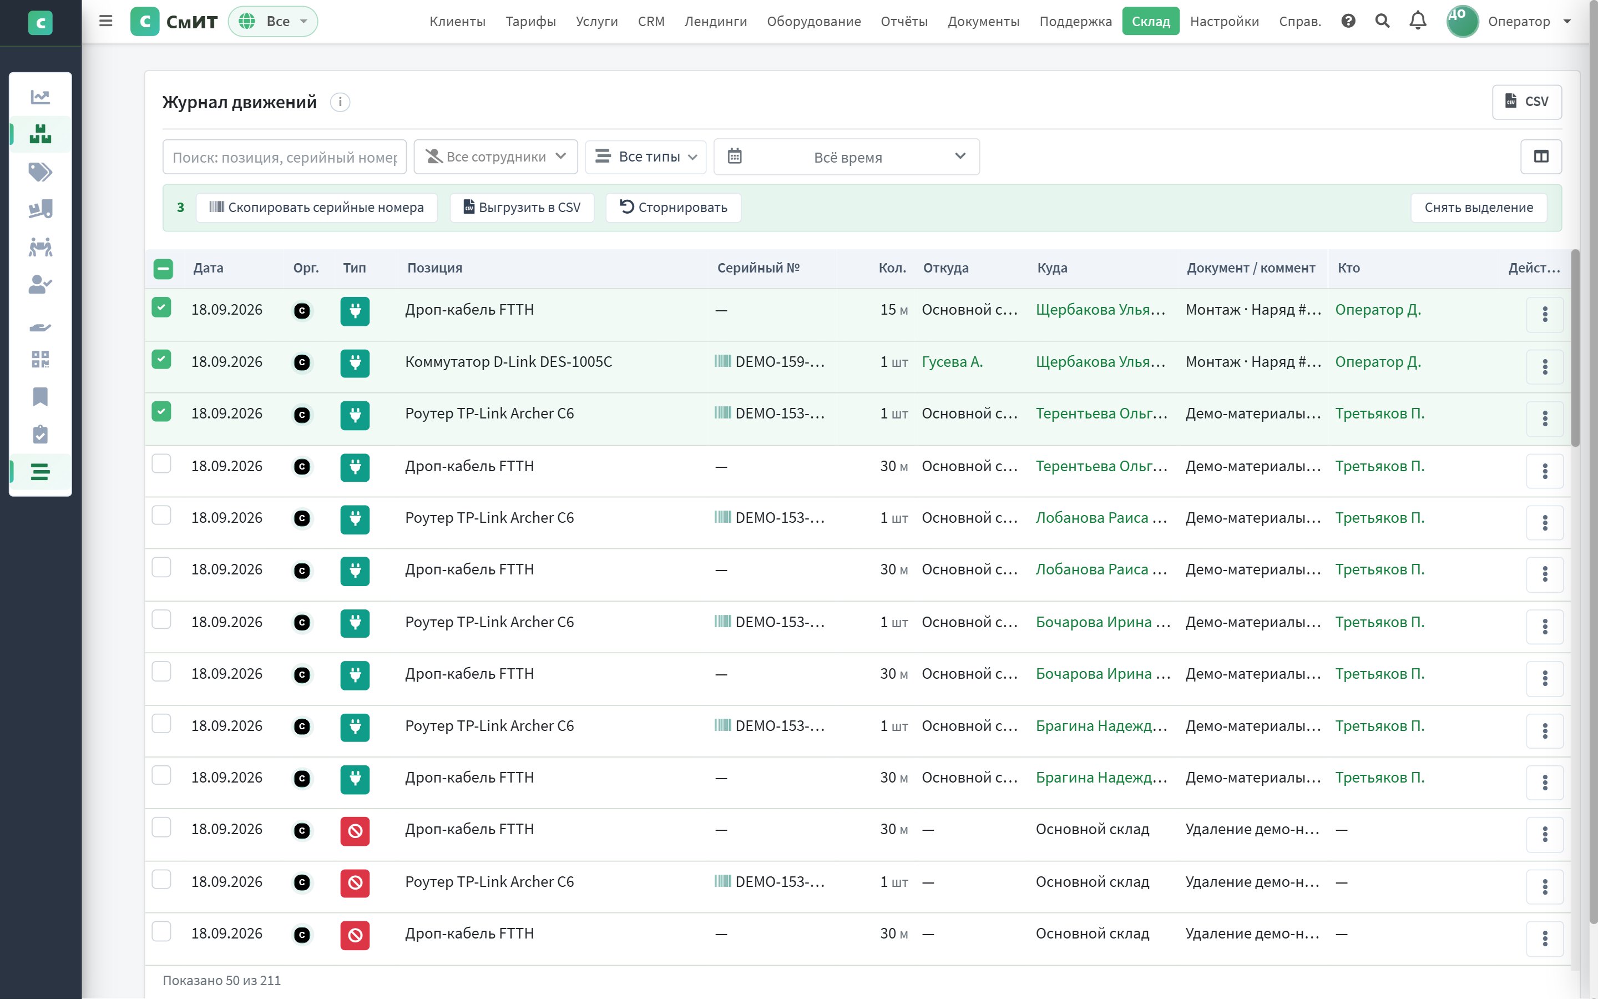Click the notifications bell icon
Image resolution: width=1598 pixels, height=999 pixels.
tap(1418, 21)
